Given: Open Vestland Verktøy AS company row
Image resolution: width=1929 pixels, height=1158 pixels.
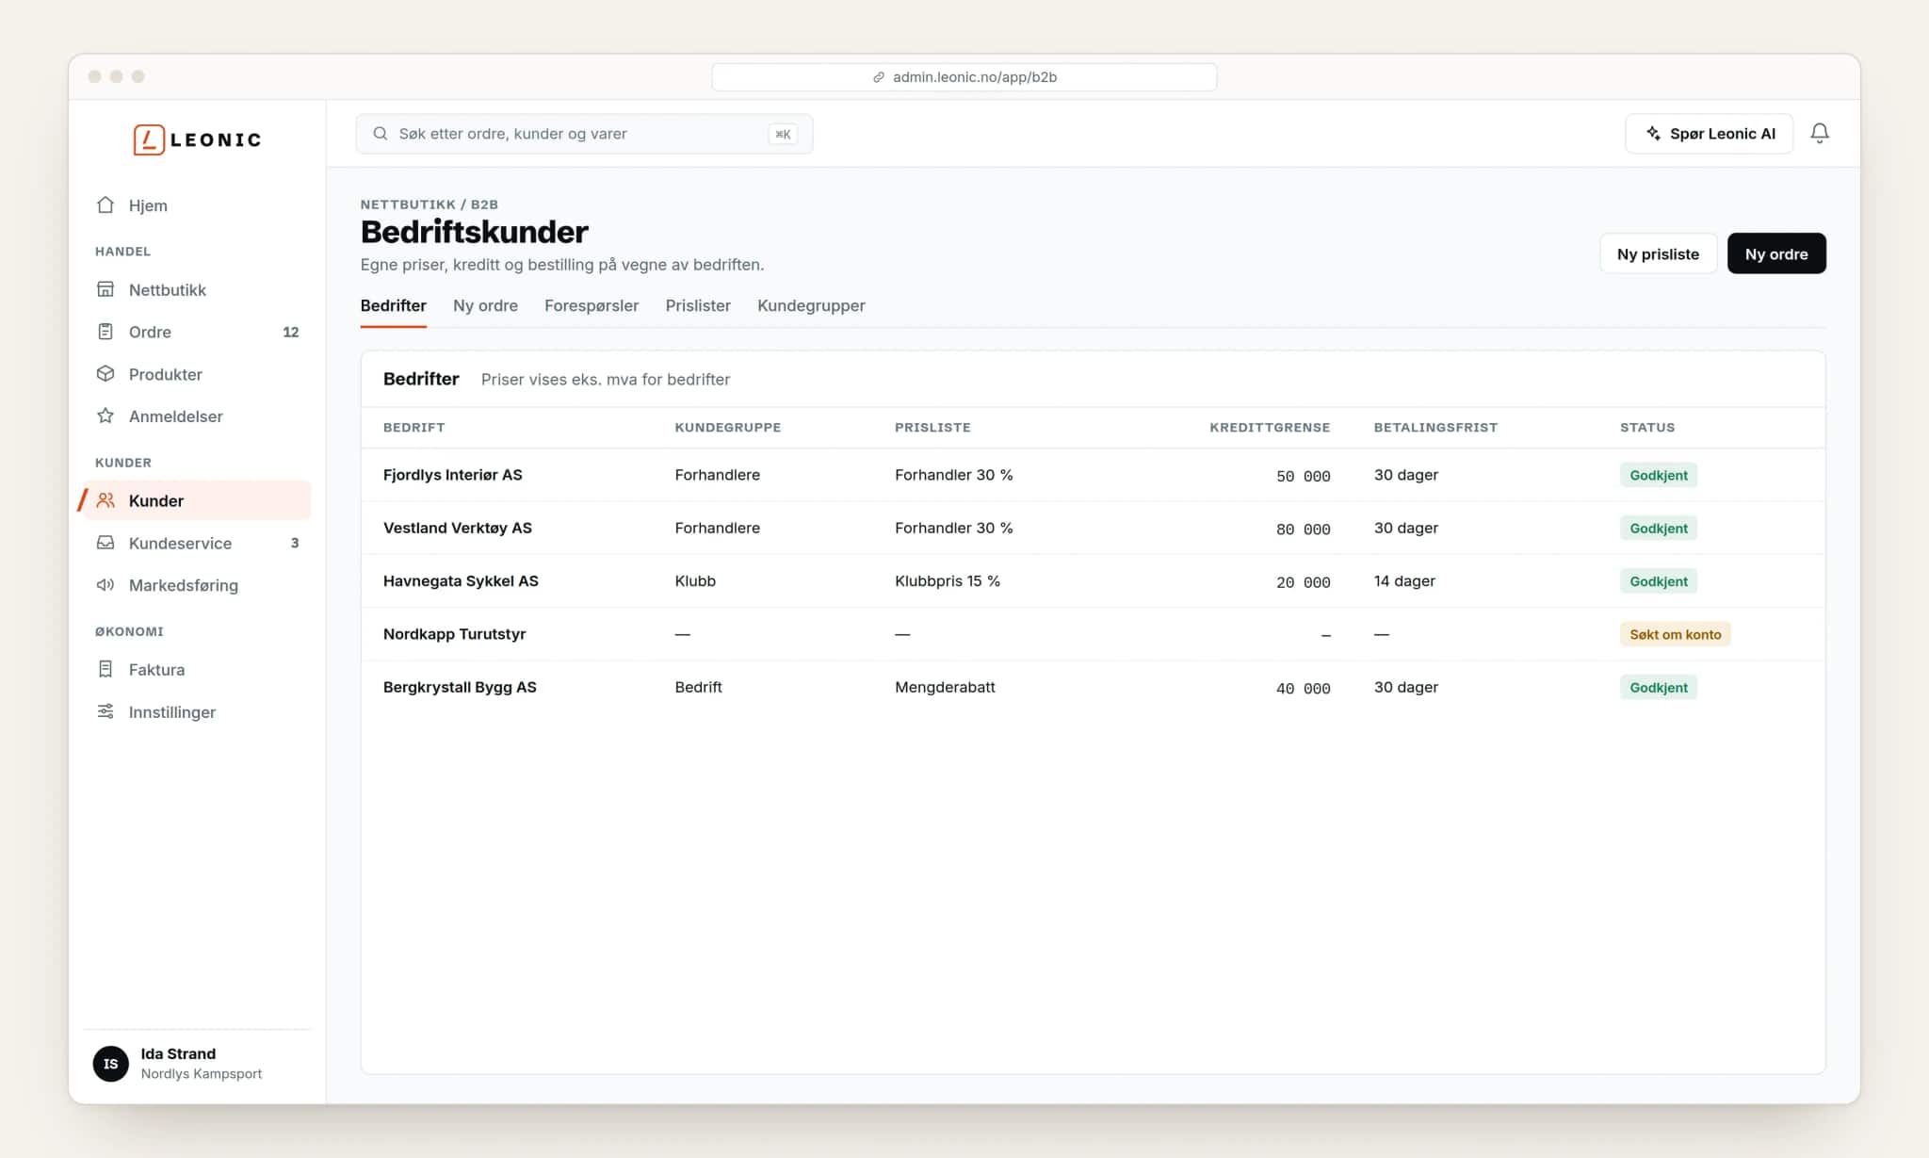Looking at the screenshot, I should tap(1093, 528).
